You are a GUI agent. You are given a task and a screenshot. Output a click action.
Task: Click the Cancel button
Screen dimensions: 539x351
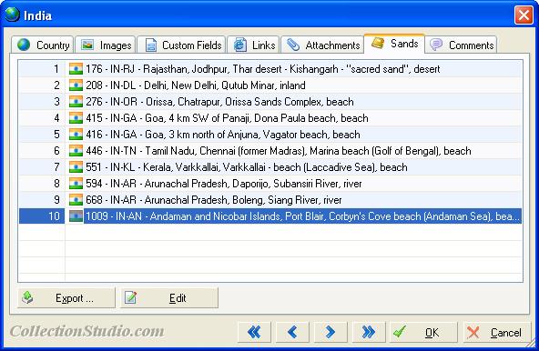pos(497,332)
